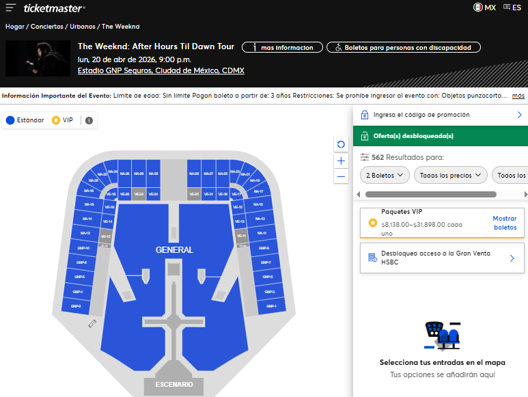Select seat section GNP-4 on the map
Screen dimensions: 528x397
77,292
